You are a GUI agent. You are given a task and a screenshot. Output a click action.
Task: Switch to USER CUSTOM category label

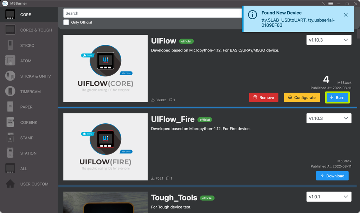(34, 184)
